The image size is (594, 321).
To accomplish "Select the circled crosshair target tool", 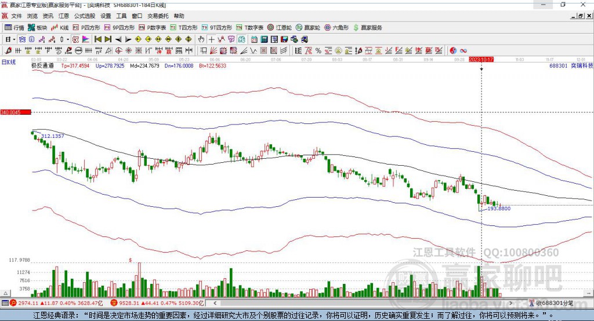I will click(x=118, y=50).
